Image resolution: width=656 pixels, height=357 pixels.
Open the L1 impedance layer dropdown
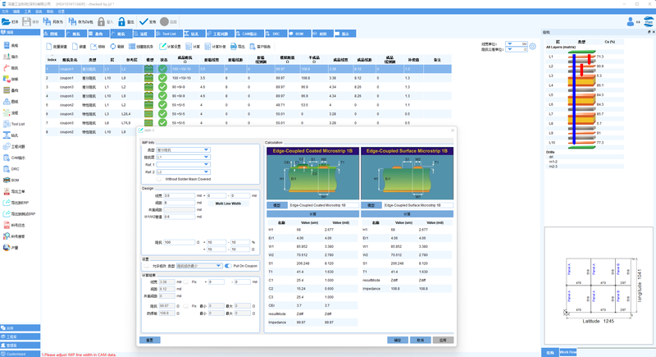183,158
